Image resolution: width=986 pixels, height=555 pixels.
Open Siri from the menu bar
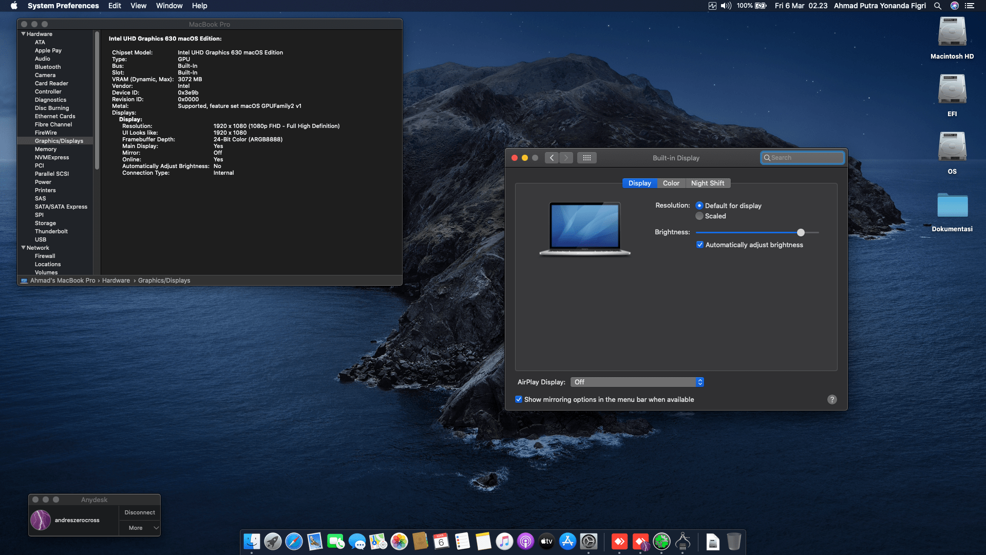955,6
